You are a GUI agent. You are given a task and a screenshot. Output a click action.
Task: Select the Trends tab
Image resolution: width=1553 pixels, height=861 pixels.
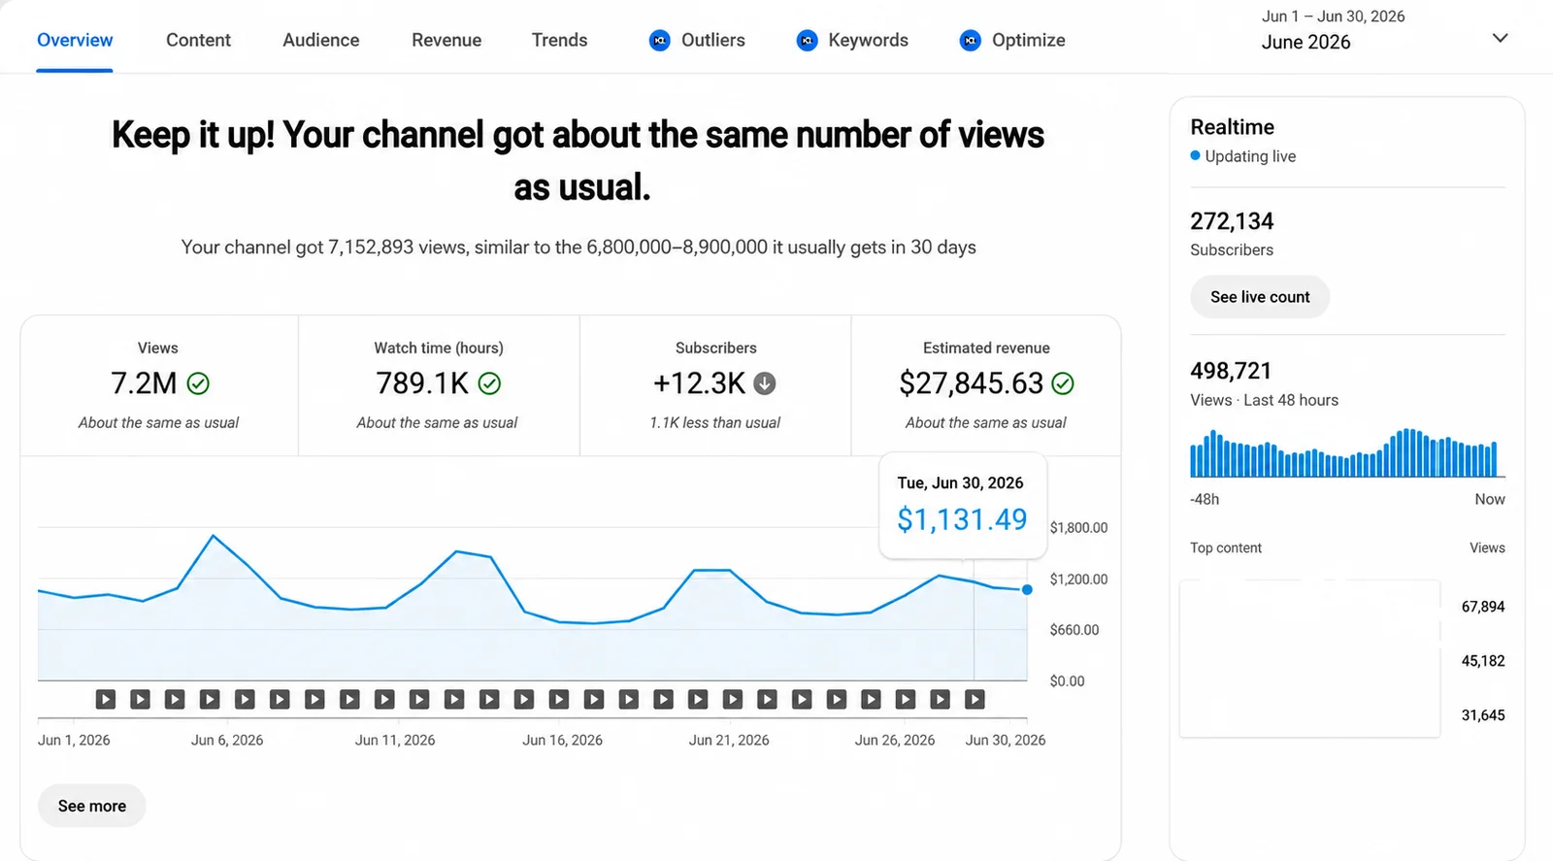[559, 40]
